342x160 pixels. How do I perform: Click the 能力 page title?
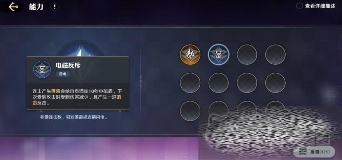pyautogui.click(x=36, y=7)
